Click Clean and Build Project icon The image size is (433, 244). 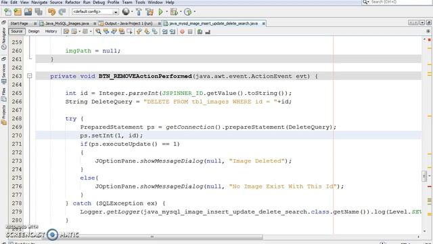[150, 12]
